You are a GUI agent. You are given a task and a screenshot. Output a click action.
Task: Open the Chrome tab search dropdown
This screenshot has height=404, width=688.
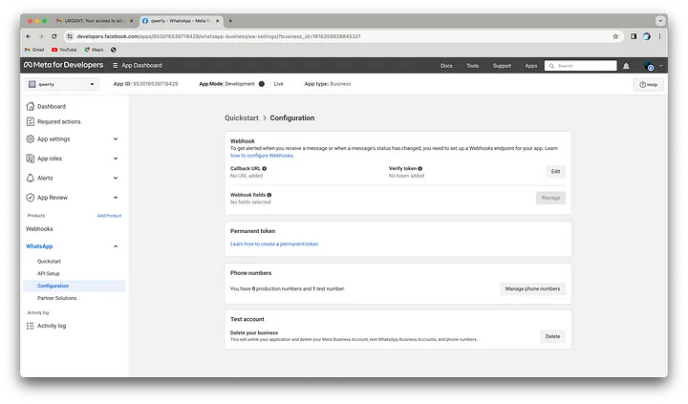tap(660, 21)
